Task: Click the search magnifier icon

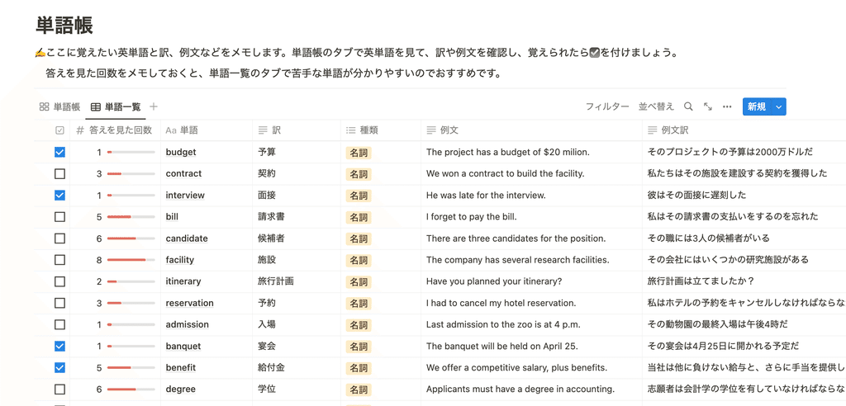Action: (x=688, y=106)
